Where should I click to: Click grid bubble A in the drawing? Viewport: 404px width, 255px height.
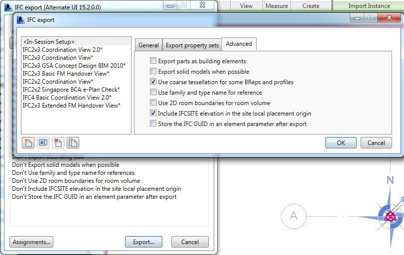[294, 216]
